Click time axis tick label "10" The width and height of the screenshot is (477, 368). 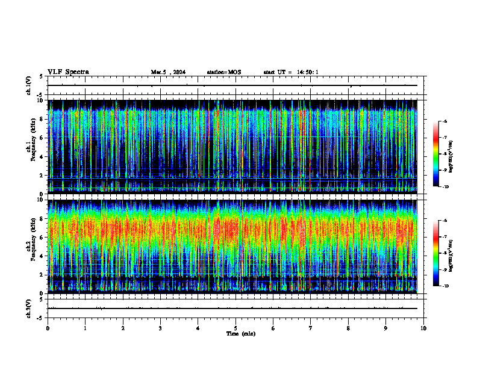pyautogui.click(x=423, y=328)
